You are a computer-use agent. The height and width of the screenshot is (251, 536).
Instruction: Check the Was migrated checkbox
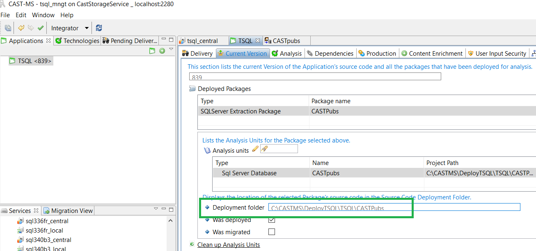271,232
